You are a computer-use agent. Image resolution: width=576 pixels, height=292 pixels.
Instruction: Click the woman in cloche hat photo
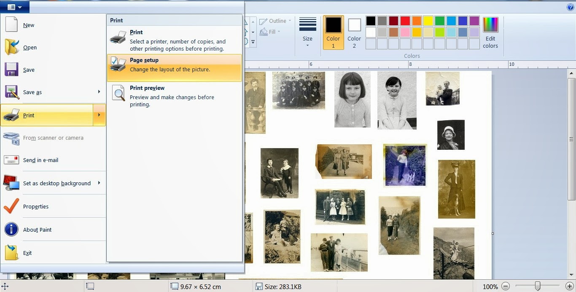(x=451, y=135)
